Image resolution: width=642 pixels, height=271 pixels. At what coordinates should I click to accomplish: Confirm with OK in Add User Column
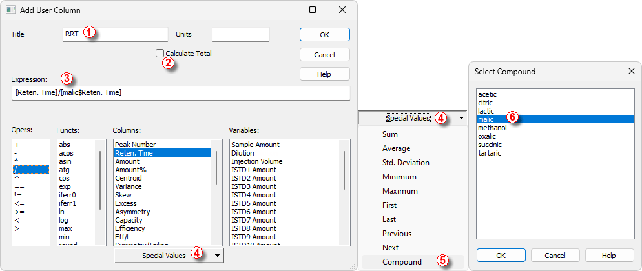click(325, 35)
